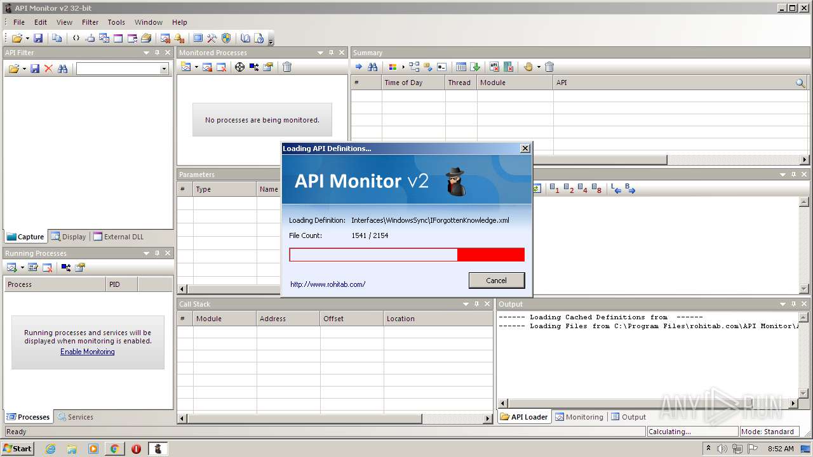Switch to the Services tab
The height and width of the screenshot is (457, 813).
tap(75, 417)
